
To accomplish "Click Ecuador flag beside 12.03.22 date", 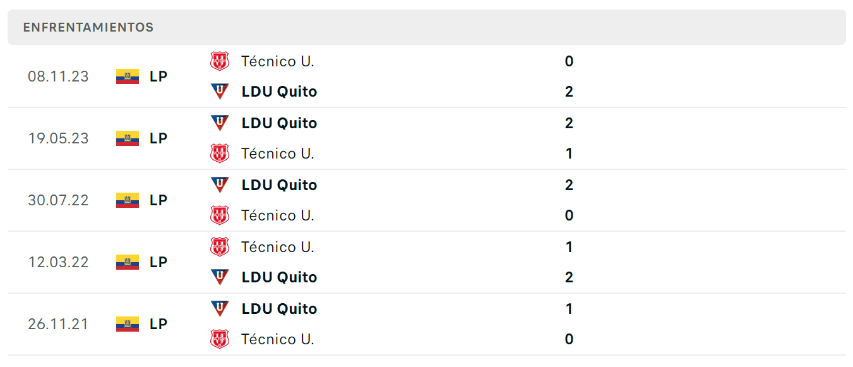I will click(128, 262).
